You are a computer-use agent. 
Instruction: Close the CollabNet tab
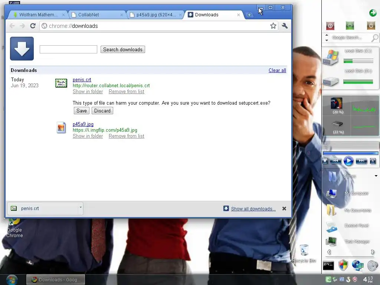click(121, 15)
